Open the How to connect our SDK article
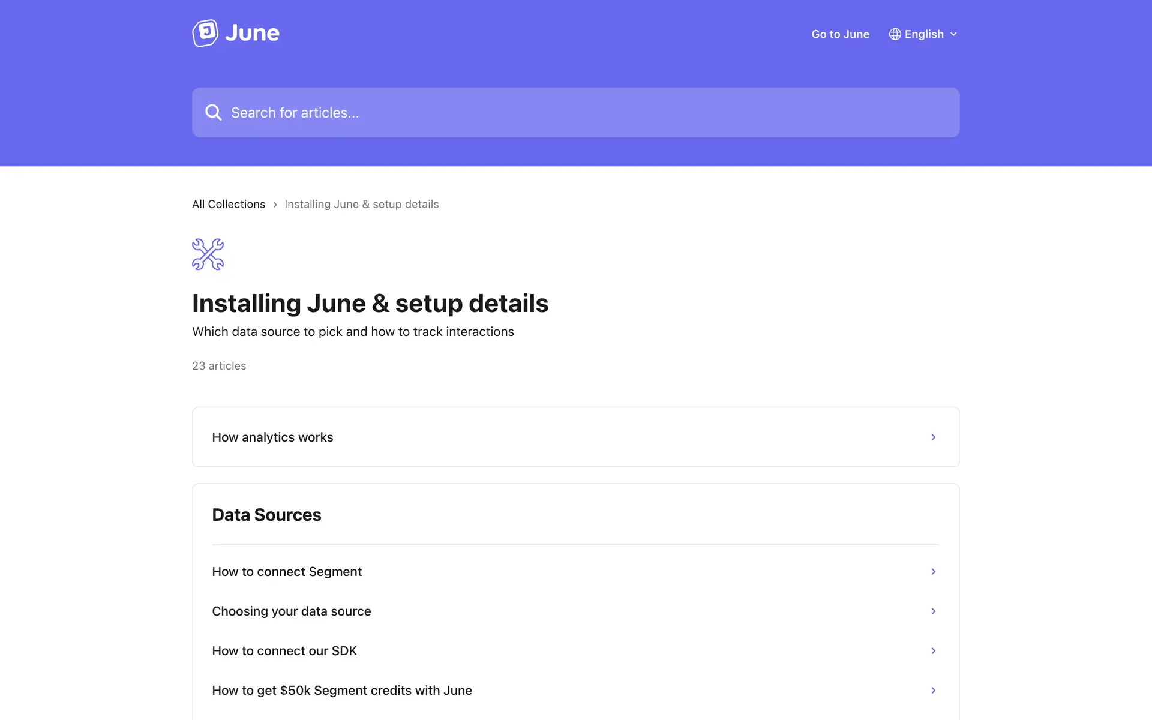This screenshot has height=720, width=1152. (284, 651)
